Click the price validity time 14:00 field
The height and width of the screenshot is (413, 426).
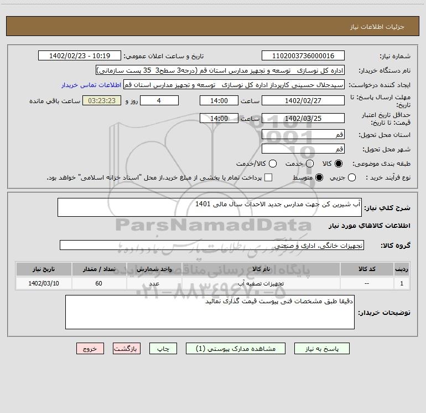[x=219, y=119]
